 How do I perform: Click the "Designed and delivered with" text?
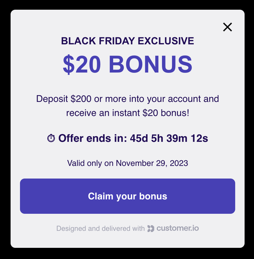click(x=100, y=228)
